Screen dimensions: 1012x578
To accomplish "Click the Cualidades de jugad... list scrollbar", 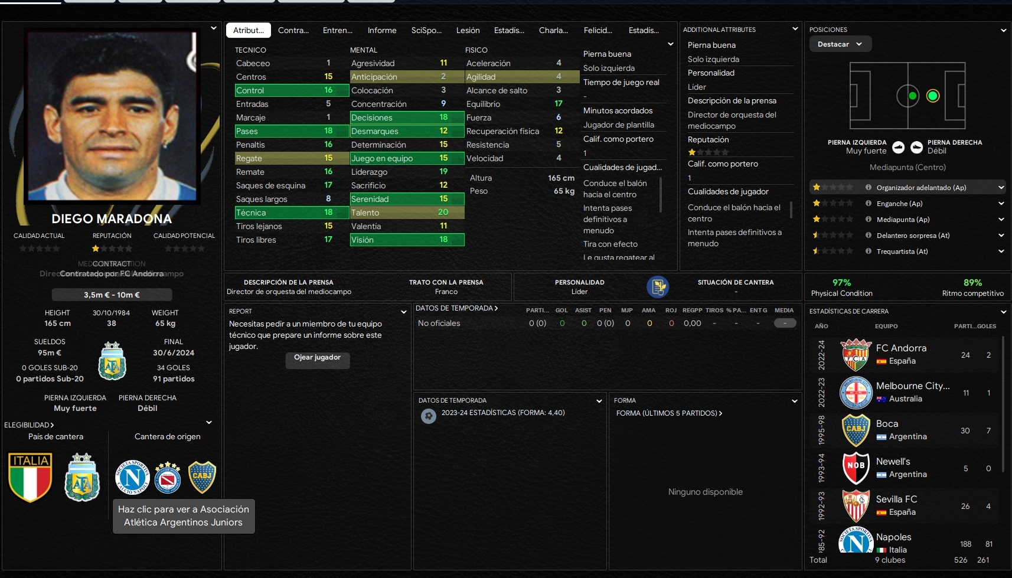I will coord(661,194).
